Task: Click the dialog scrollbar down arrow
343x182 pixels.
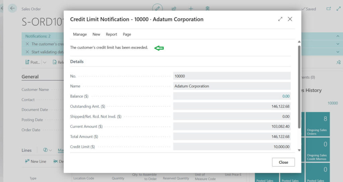Action: click(299, 150)
